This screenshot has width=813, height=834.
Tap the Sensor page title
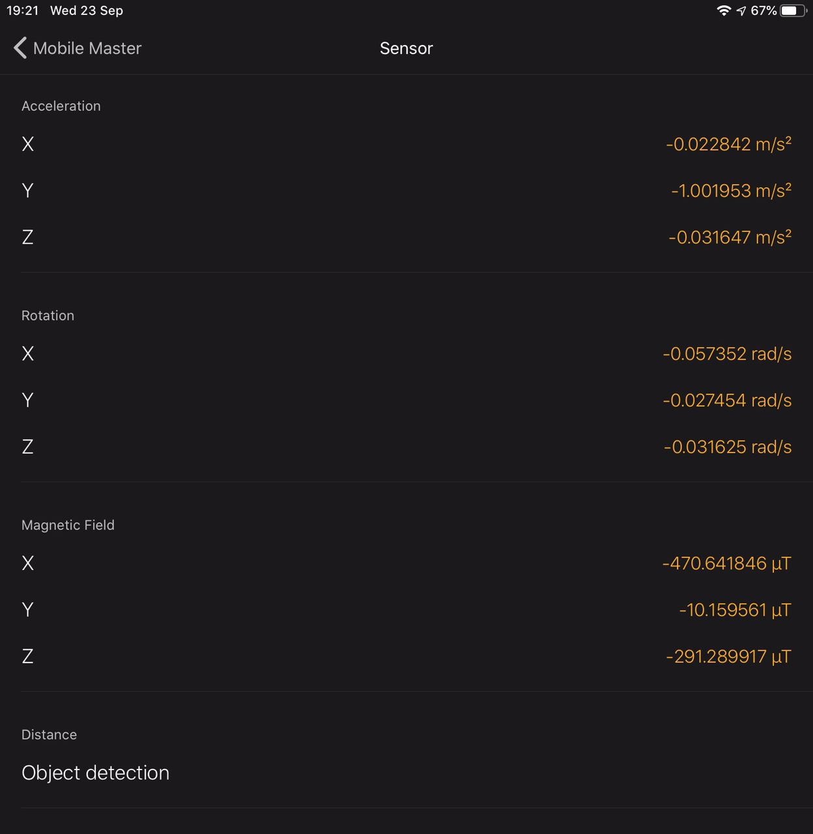coord(406,48)
